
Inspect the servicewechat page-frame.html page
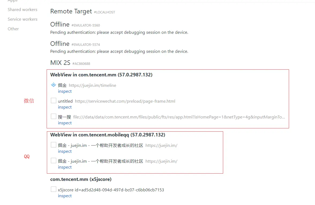coord(65,107)
